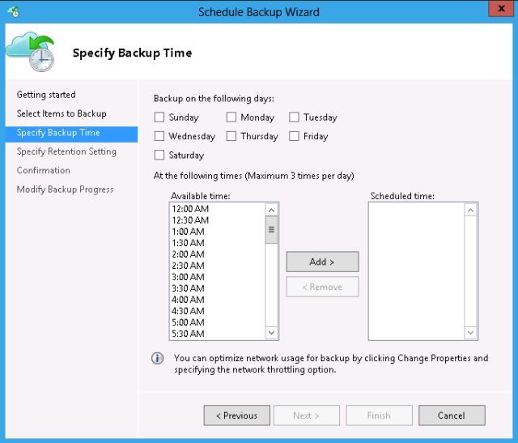Open the Getting started step
This screenshot has height=443, width=518.
coord(46,95)
